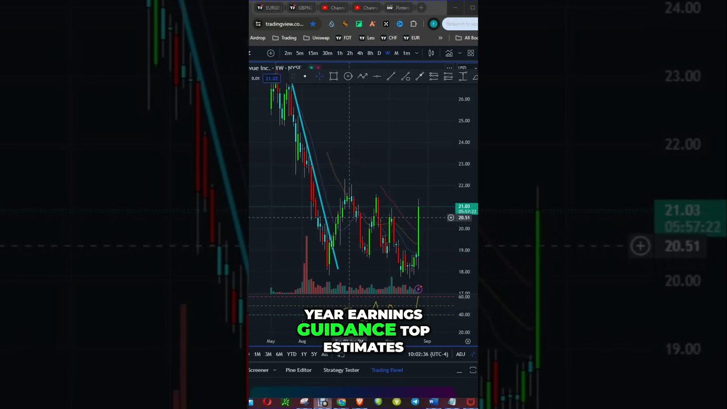Viewport: 727px width, 409px height.
Task: Select the W weekly timeframe
Action: (x=387, y=53)
